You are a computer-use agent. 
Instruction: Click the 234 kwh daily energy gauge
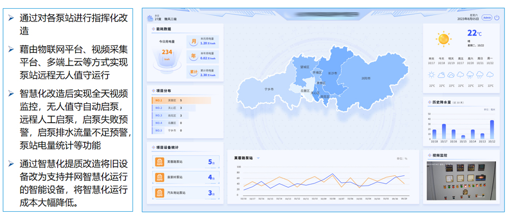(166, 54)
